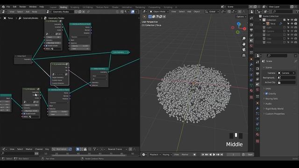Click the Torus modifier wrench icon in the Outliner
Screen dimensions: 299x168
(x=281, y=24)
